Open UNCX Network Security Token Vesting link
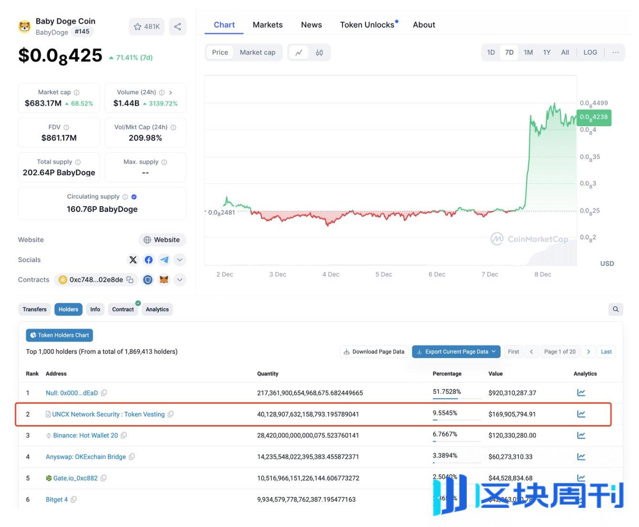Viewport: 639px width, 527px height. (108, 414)
